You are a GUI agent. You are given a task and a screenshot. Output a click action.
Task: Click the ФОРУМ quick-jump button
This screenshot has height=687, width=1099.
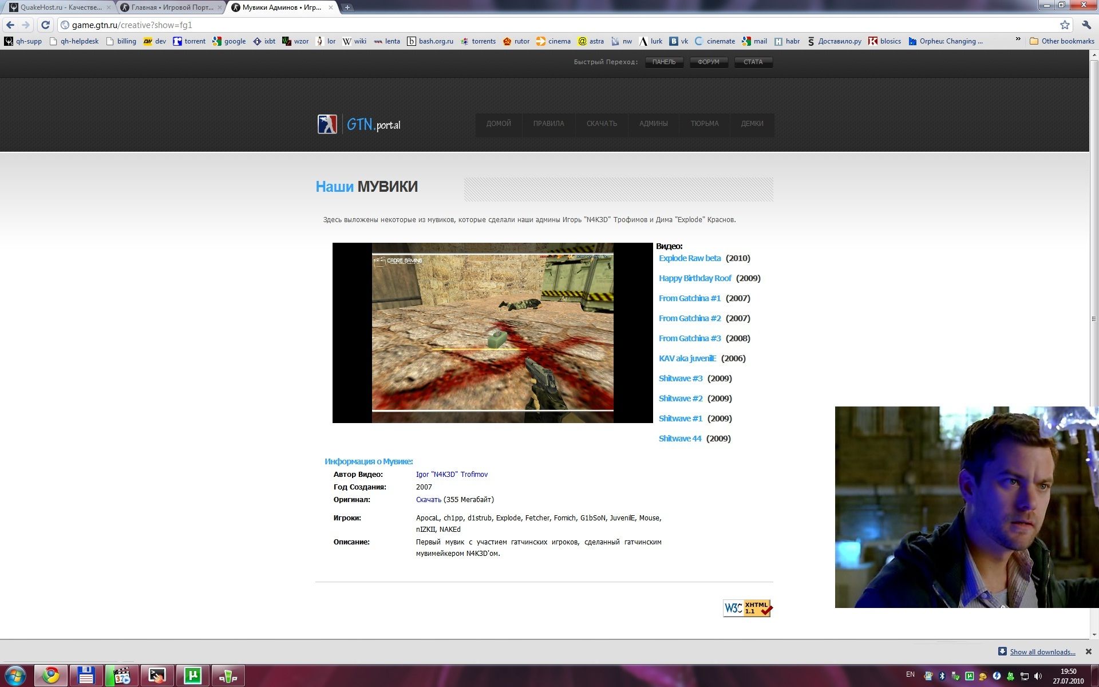(709, 62)
